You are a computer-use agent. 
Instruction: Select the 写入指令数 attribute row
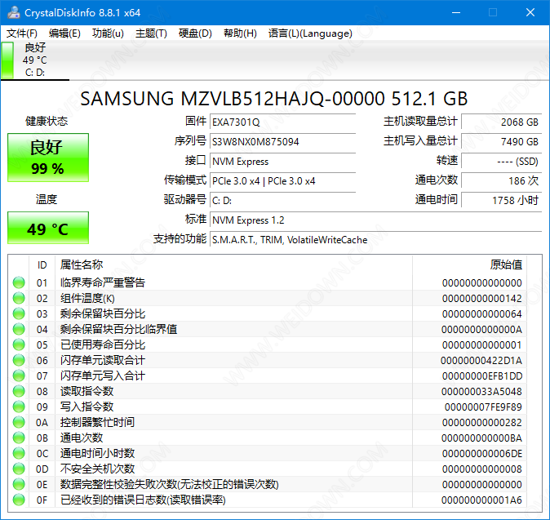click(268, 407)
